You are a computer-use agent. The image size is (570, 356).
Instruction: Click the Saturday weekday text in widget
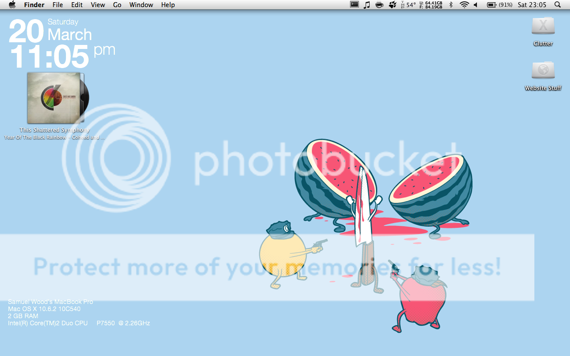(x=63, y=22)
